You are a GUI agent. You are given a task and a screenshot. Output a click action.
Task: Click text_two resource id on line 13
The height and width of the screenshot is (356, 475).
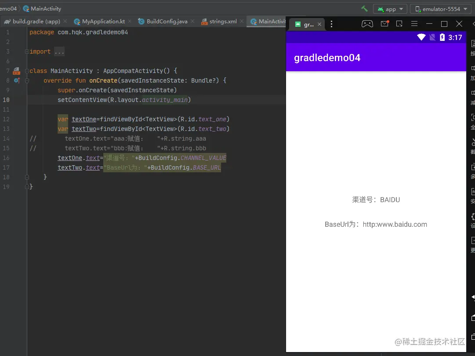coord(212,129)
